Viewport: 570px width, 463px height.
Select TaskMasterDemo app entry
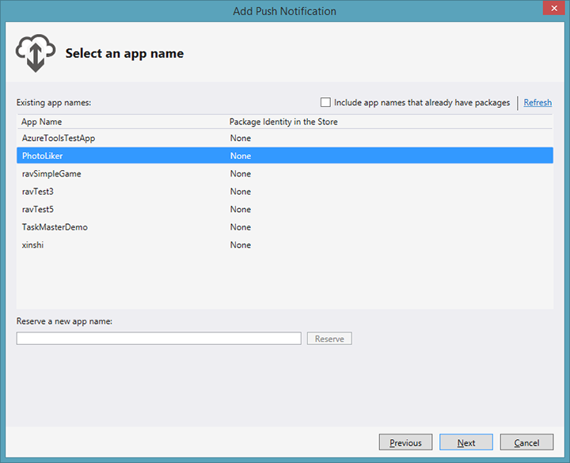pyautogui.click(x=55, y=227)
